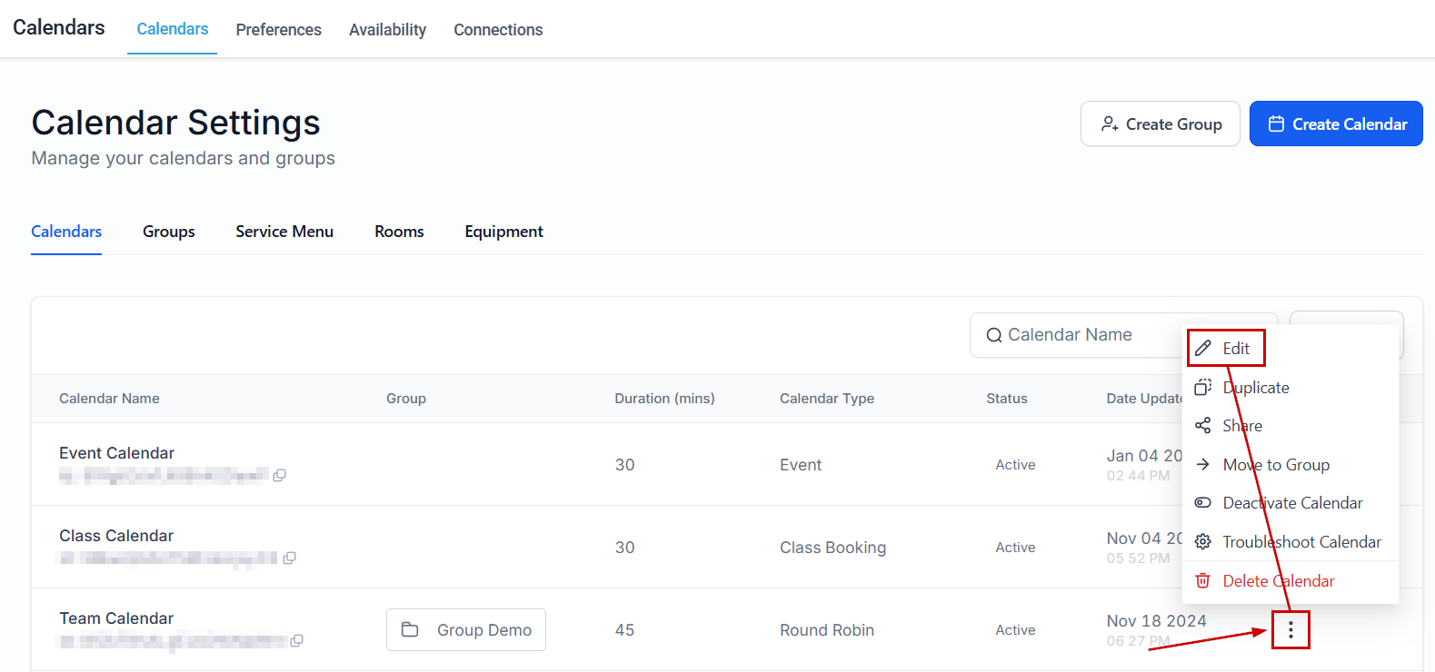Select Move to Group option

(1275, 465)
